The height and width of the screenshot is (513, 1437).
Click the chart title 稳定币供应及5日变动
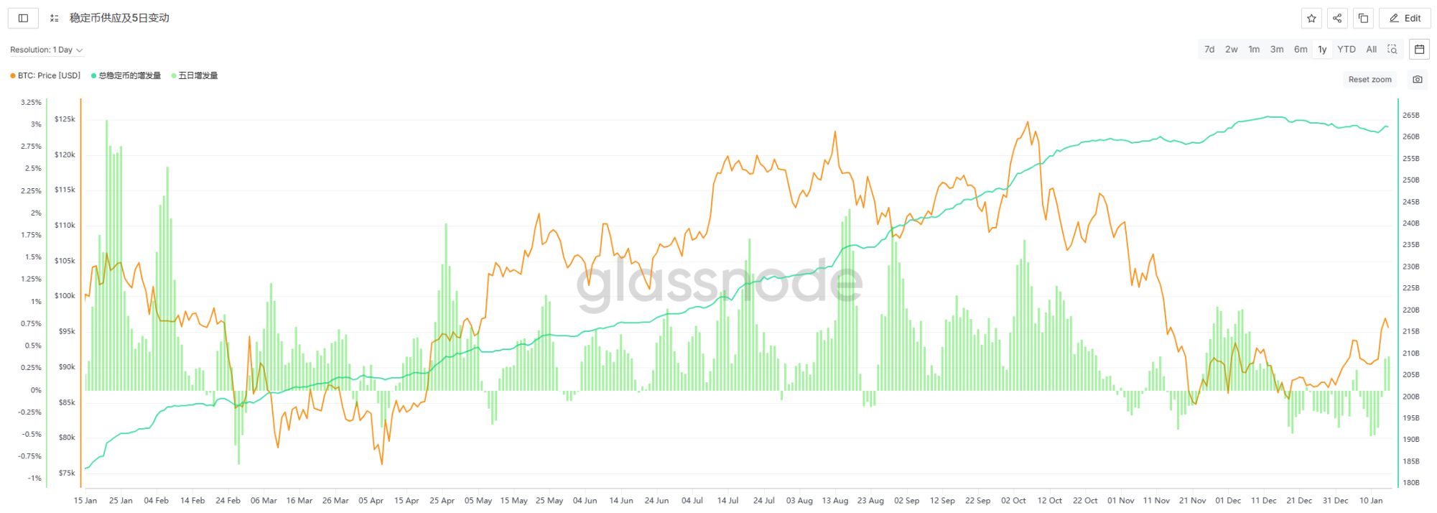pyautogui.click(x=119, y=18)
